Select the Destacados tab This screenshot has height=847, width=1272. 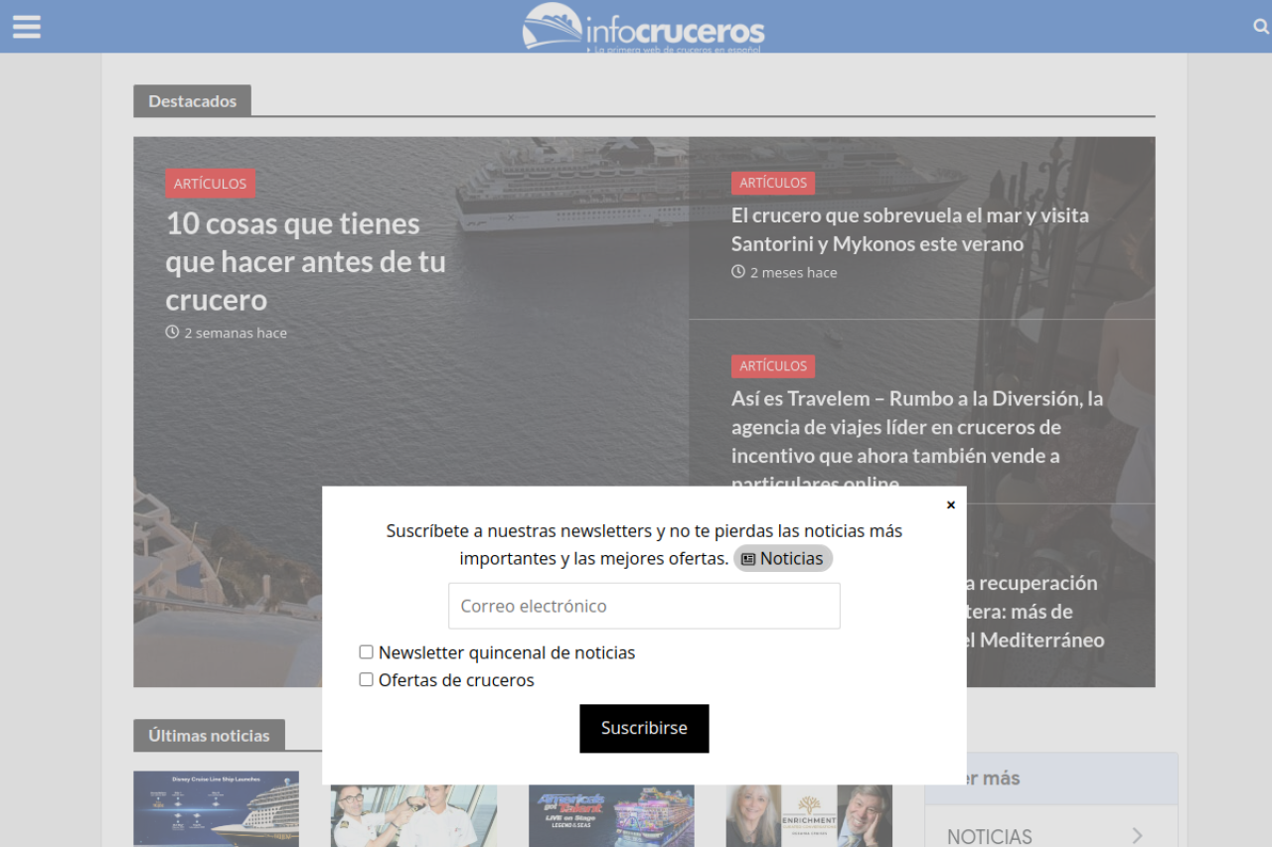click(193, 101)
